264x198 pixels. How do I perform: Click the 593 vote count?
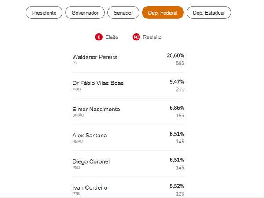coord(179,63)
